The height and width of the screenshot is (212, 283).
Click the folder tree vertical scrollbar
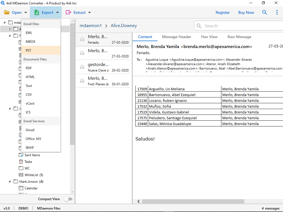tap(72, 84)
